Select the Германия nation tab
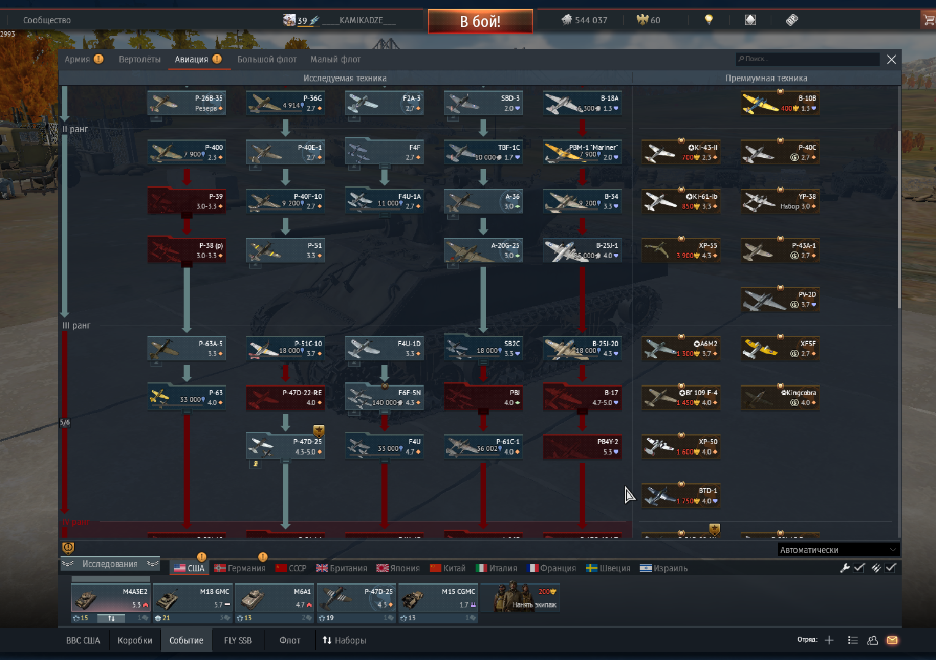 pyautogui.click(x=239, y=568)
